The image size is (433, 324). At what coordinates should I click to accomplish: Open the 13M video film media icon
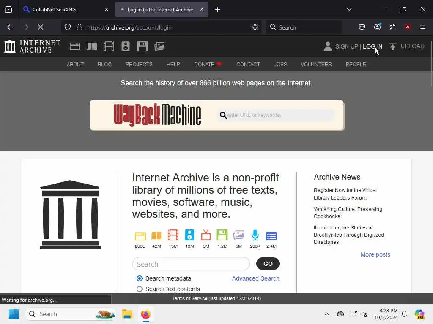pyautogui.click(x=173, y=235)
